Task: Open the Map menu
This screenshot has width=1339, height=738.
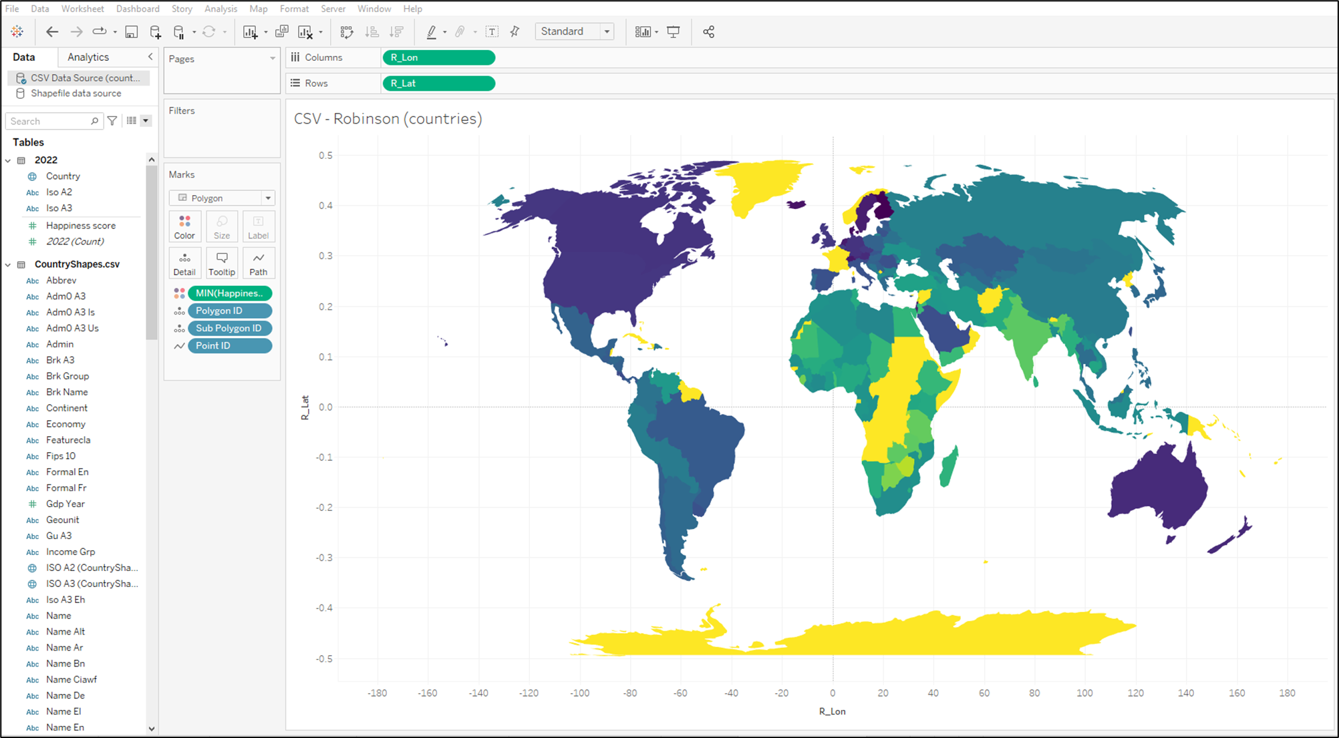Action: point(258,9)
